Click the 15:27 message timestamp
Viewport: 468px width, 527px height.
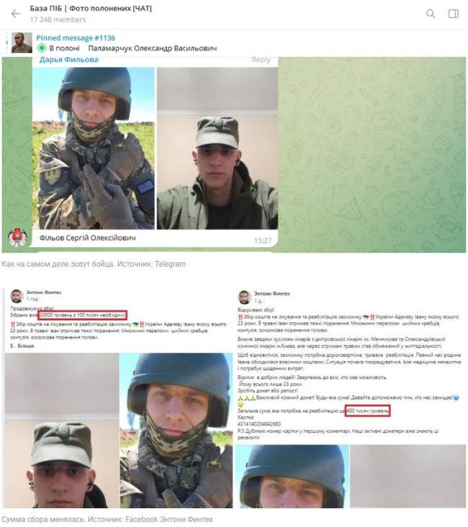pos(263,241)
